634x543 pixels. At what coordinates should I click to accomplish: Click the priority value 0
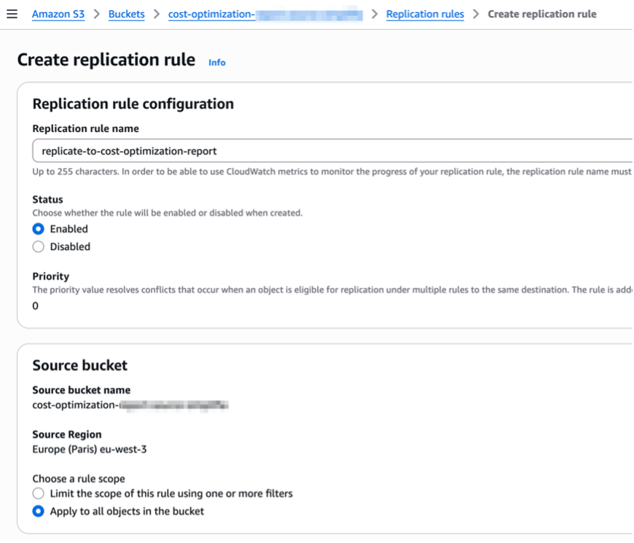click(x=35, y=306)
